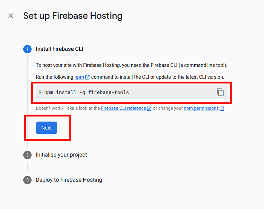Click the external-link icon after npm permissions
This screenshot has height=209, width=264.
(x=222, y=108)
